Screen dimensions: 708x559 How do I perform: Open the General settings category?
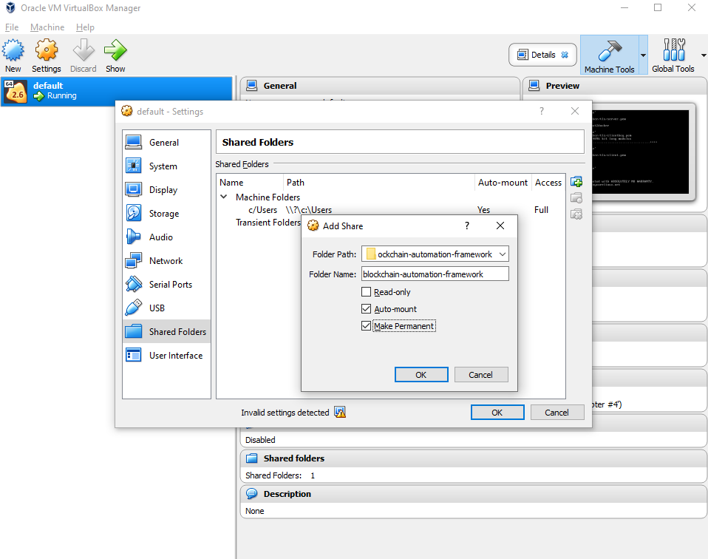point(166,143)
